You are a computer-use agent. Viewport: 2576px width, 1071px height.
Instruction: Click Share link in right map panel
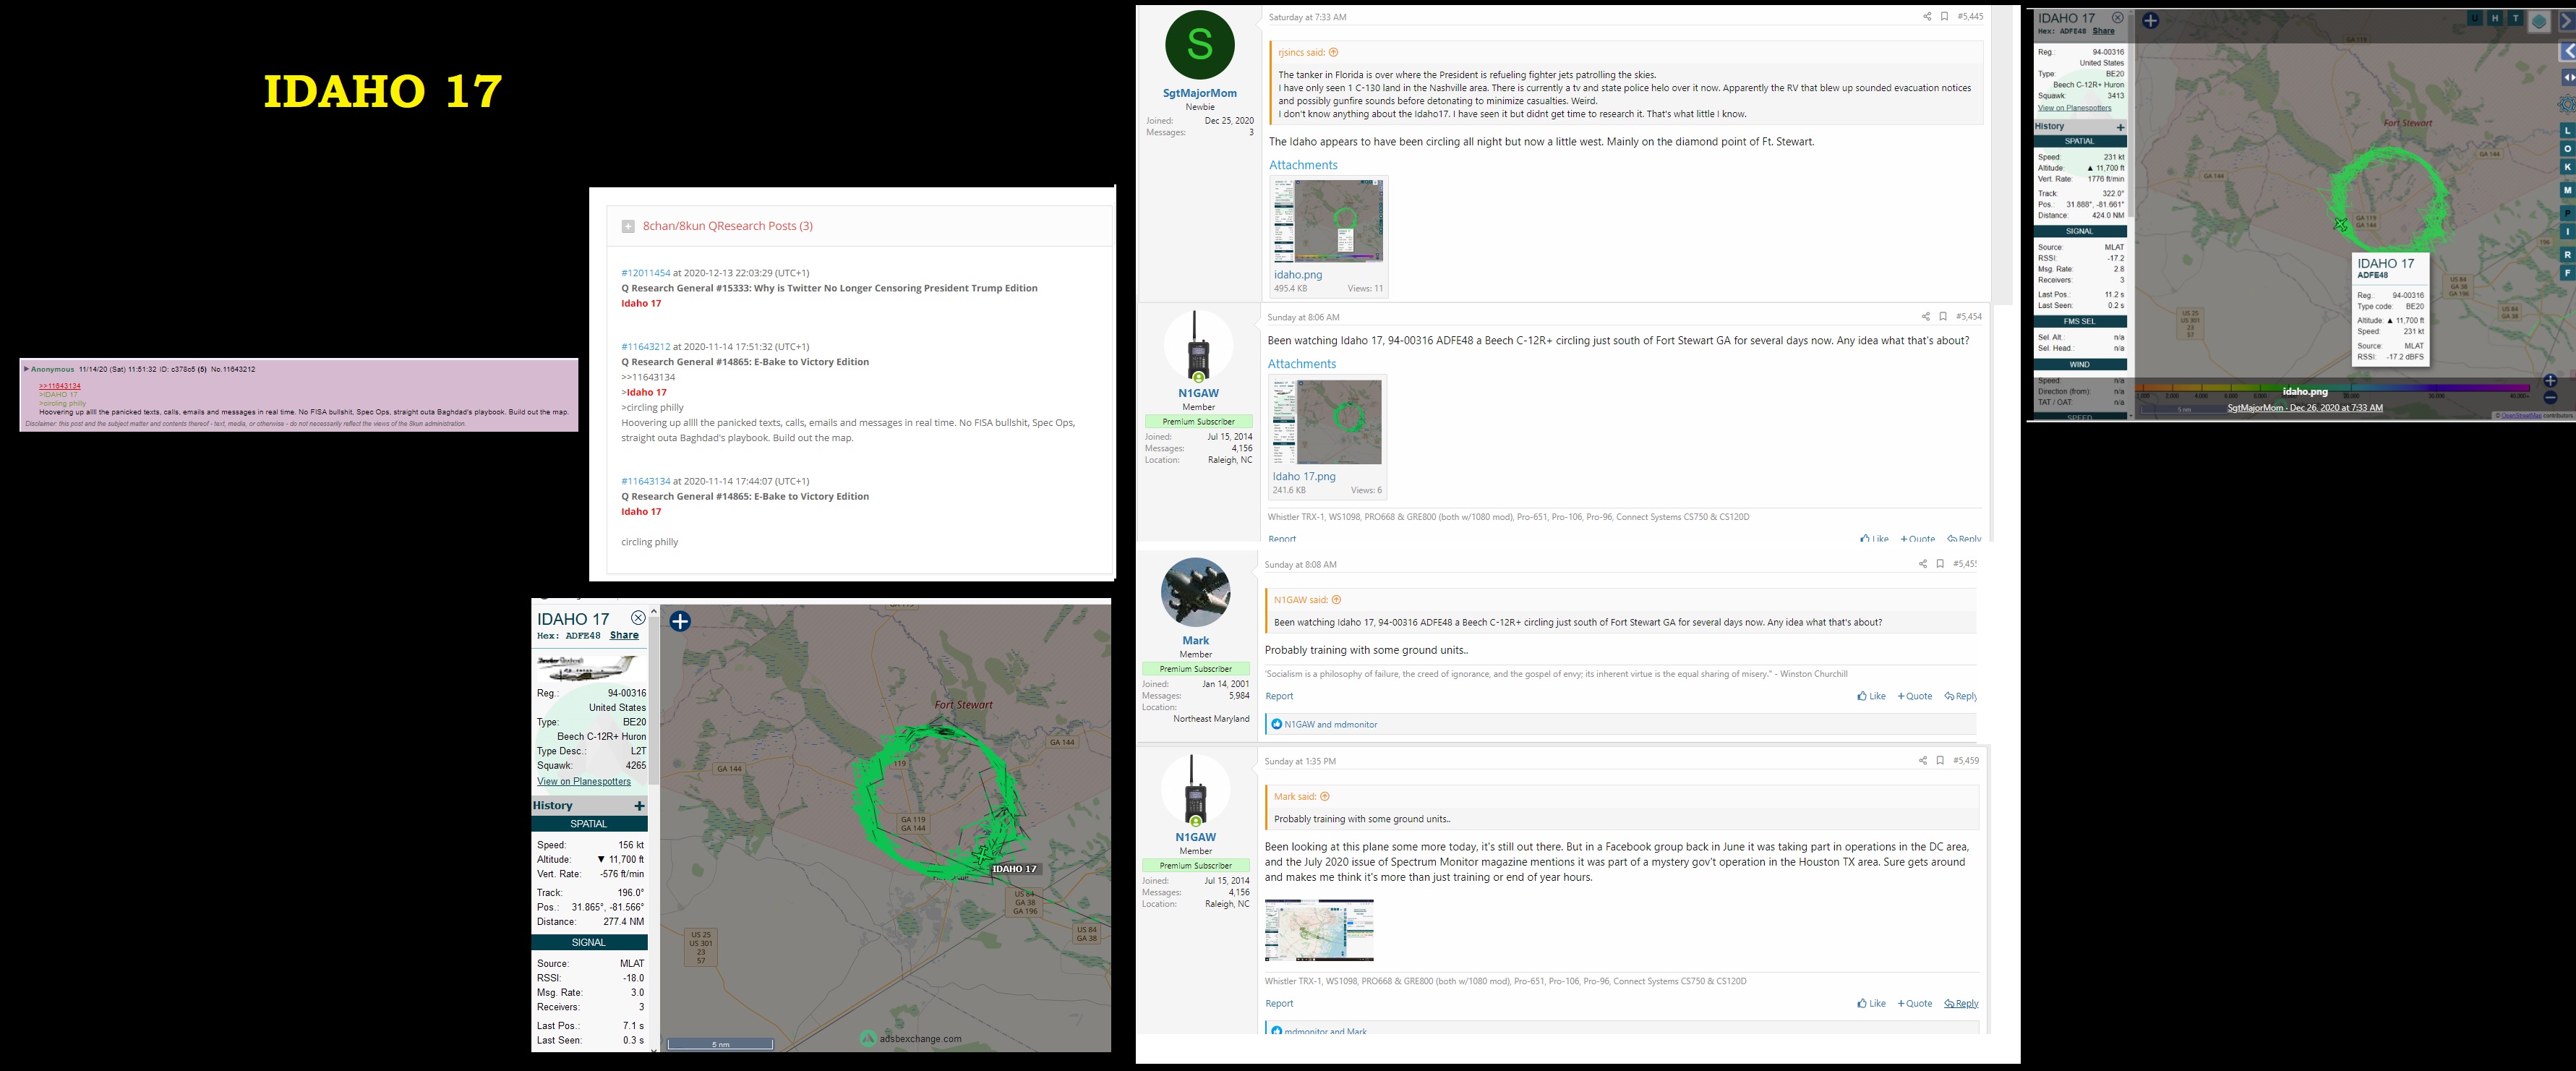click(2104, 31)
